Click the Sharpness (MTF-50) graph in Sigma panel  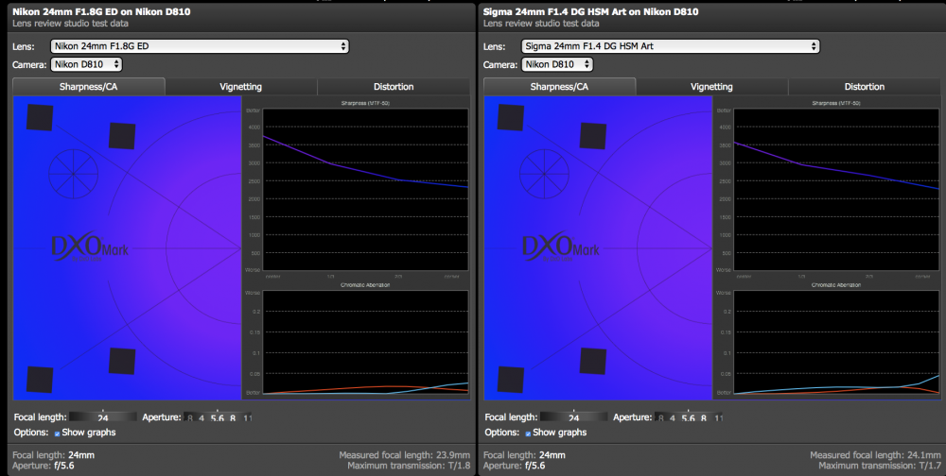tap(836, 190)
